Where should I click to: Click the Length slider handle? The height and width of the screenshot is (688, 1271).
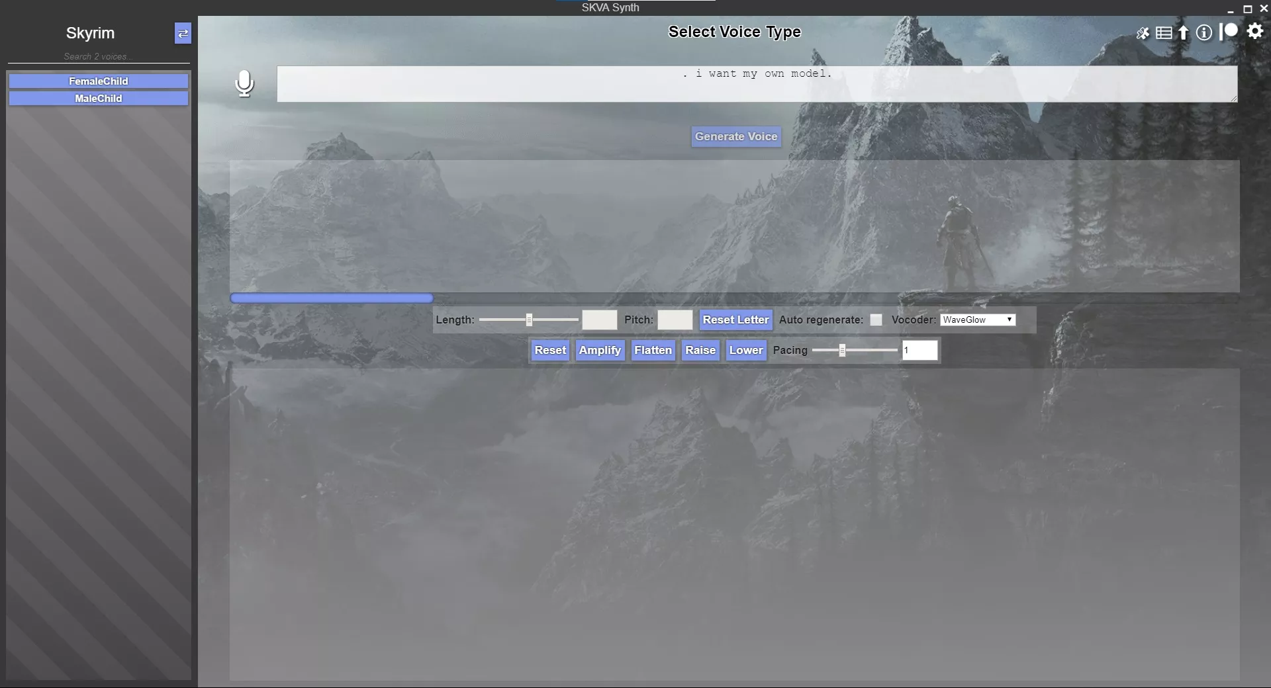point(529,320)
